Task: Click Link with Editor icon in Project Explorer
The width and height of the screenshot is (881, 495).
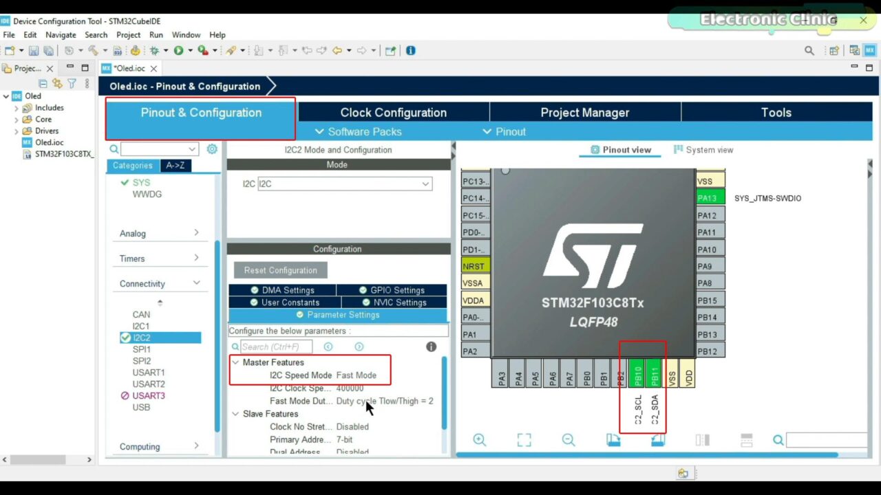Action: (x=57, y=83)
